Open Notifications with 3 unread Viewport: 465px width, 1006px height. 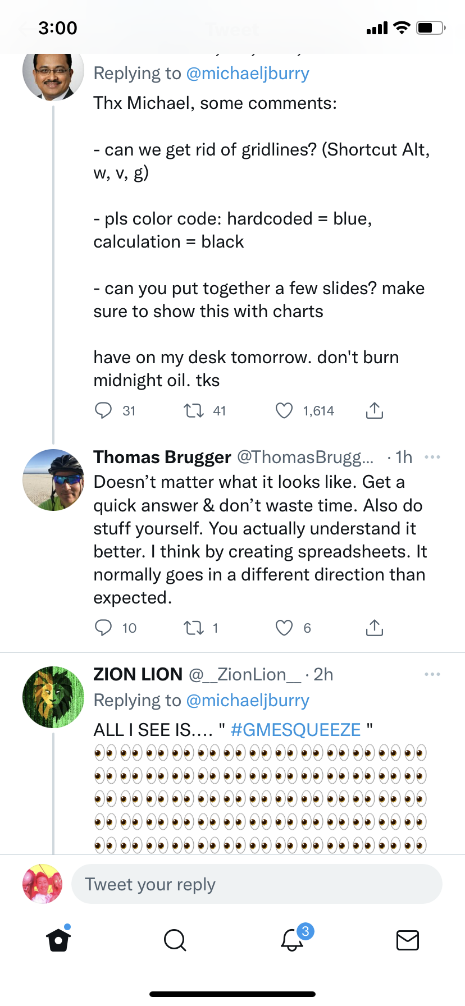coord(292,940)
